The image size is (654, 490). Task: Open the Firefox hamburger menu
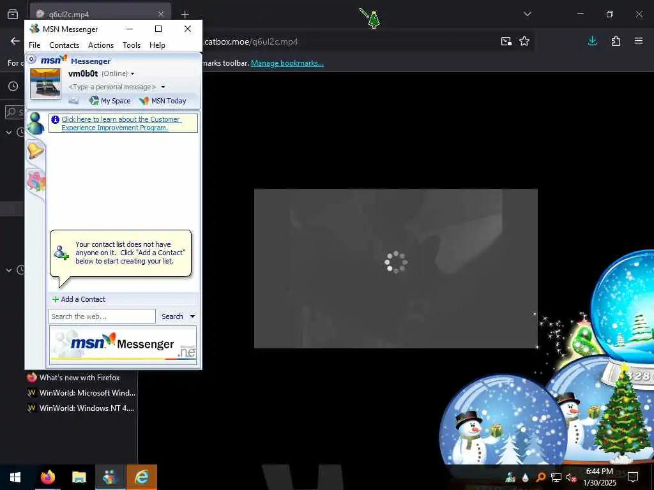click(639, 41)
